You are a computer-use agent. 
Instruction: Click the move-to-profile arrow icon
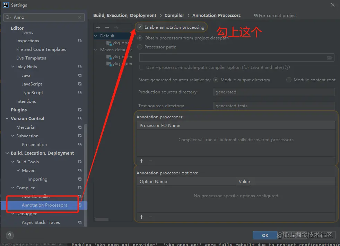point(116,28)
